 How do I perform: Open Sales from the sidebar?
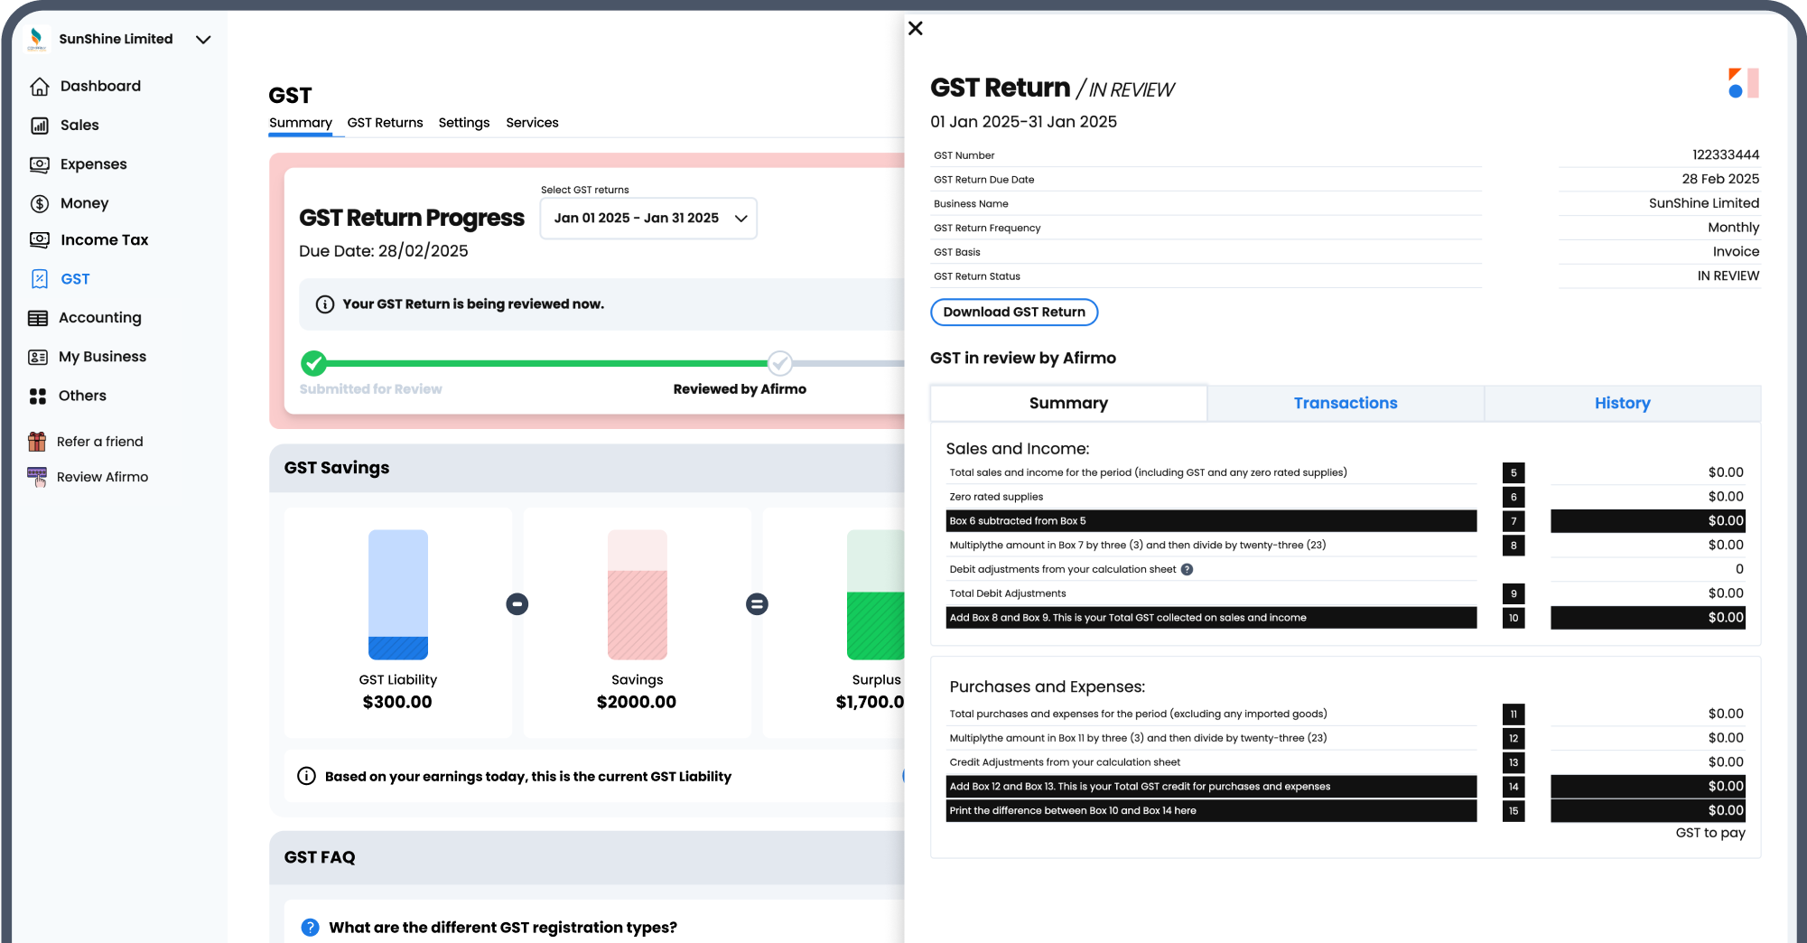[79, 126]
